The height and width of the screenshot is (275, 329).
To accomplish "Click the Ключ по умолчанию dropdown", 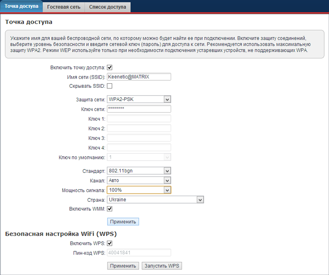I will (139, 157).
